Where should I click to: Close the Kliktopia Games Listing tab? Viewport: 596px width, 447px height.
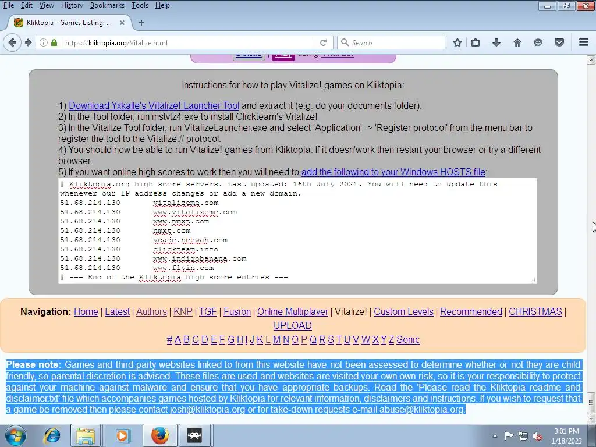pos(122,23)
